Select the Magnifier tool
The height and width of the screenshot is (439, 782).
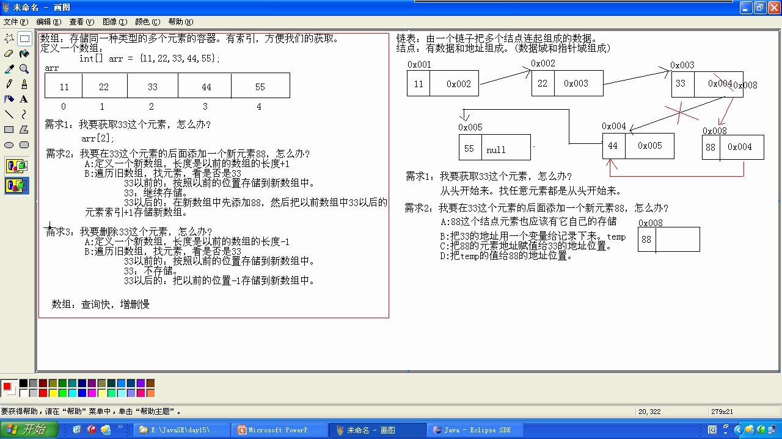(24, 69)
